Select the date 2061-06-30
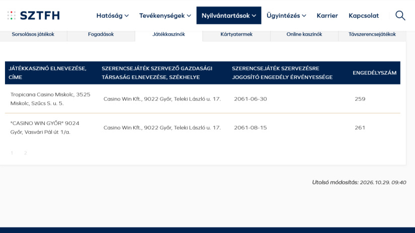The height and width of the screenshot is (233, 415). tap(251, 99)
